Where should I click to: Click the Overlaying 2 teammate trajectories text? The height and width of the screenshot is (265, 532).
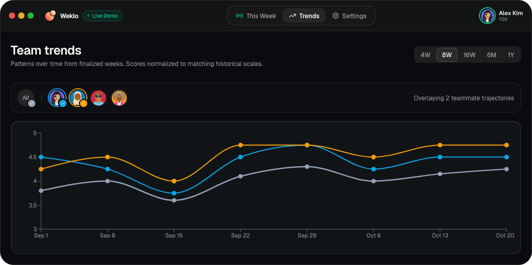pyautogui.click(x=464, y=98)
